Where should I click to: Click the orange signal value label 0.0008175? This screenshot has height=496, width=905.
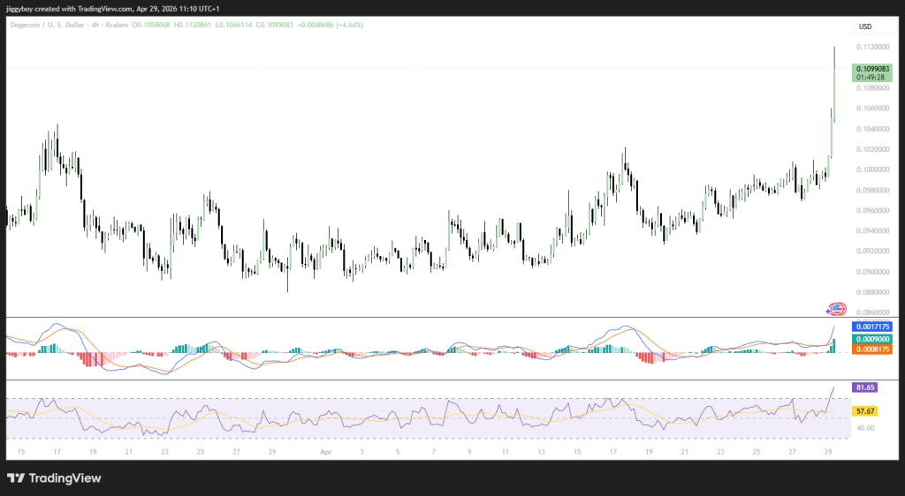[x=873, y=349]
